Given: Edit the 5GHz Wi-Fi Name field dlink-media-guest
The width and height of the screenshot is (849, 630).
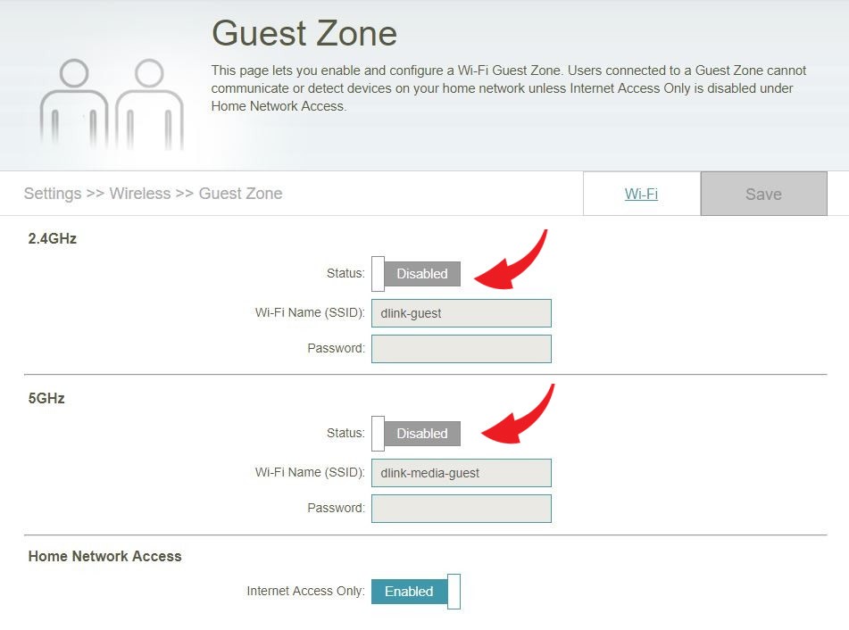Looking at the screenshot, I should coord(462,473).
